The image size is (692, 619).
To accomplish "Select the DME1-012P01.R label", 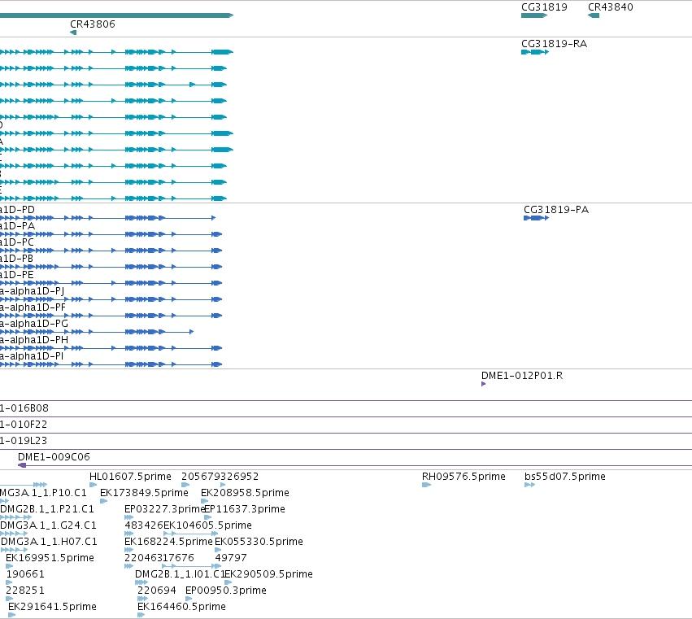I will [x=522, y=376].
